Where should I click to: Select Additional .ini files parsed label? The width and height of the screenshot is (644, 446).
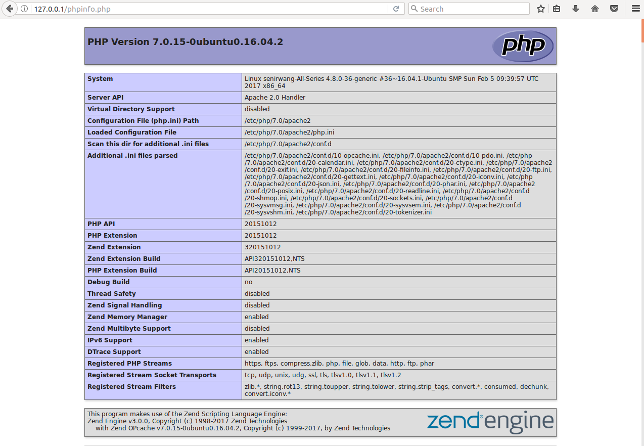(x=132, y=156)
